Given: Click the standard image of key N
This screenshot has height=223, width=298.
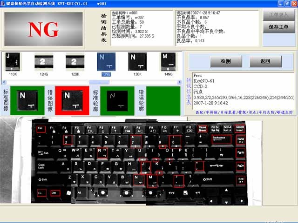Looking at the screenshot, I should 27,100.
